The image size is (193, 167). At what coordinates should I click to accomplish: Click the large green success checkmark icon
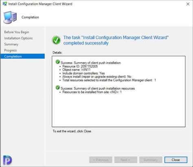coord(56,40)
